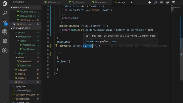This screenshot has height=103, width=183.
Task: Click the 'actions' key on line 34
Action: [x=61, y=62]
